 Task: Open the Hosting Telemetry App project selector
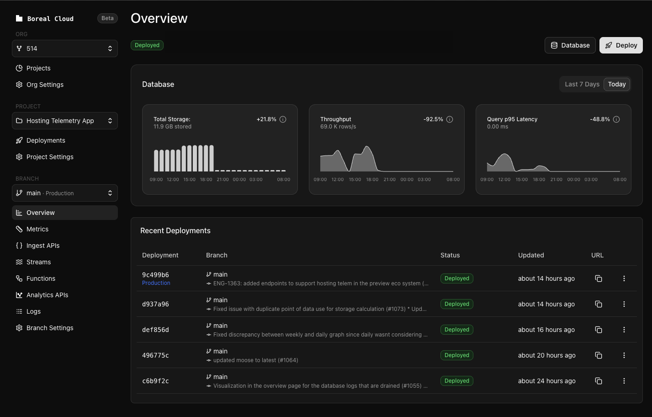pos(65,121)
